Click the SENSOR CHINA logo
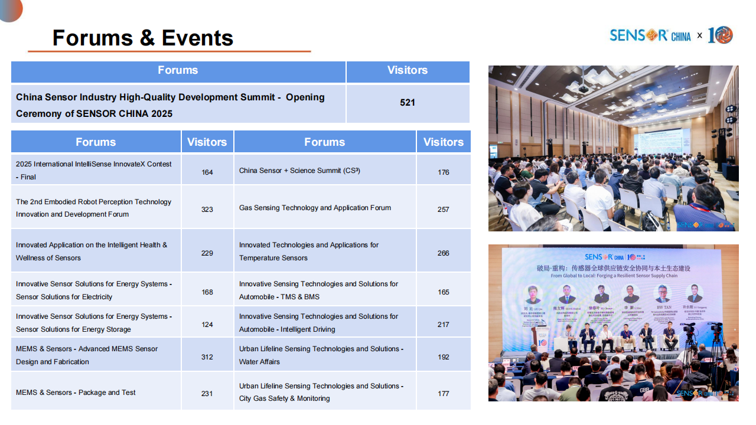The image size is (756, 425). pos(650,35)
